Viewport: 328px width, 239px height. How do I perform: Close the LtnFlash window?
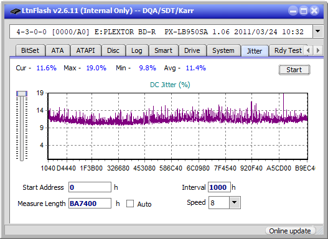click(314, 11)
